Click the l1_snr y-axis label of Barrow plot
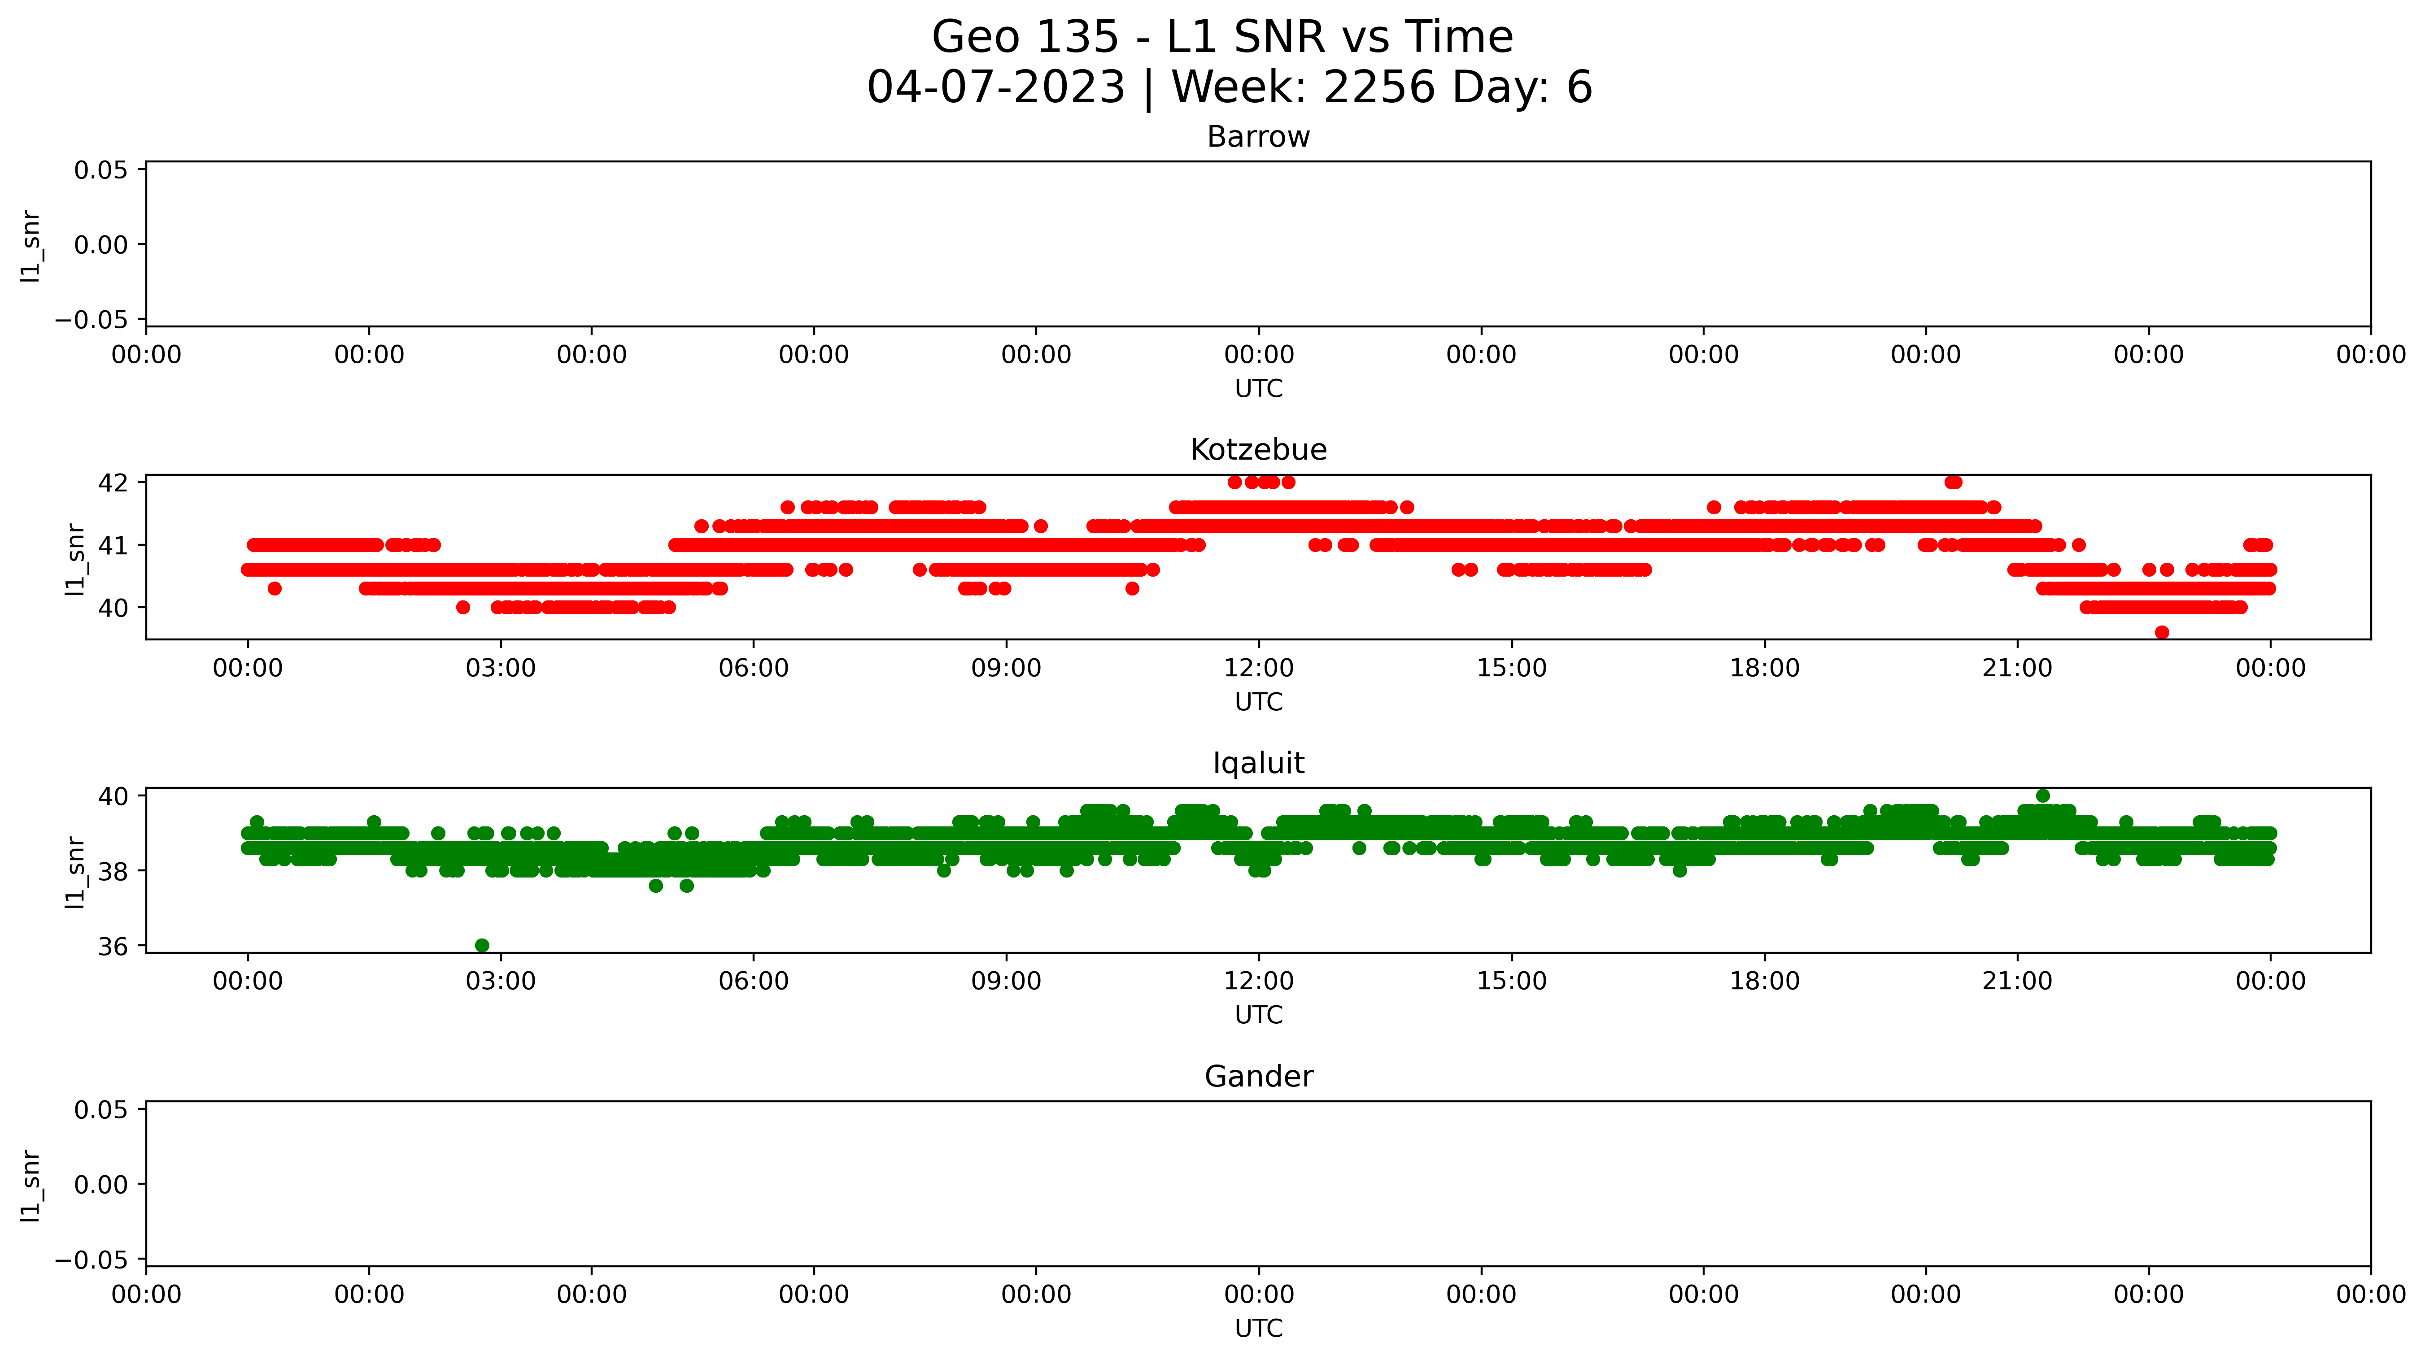 [30, 246]
